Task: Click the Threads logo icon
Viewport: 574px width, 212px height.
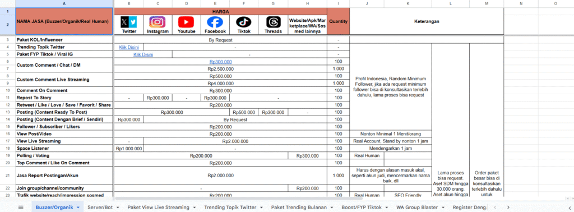Action: [273, 22]
